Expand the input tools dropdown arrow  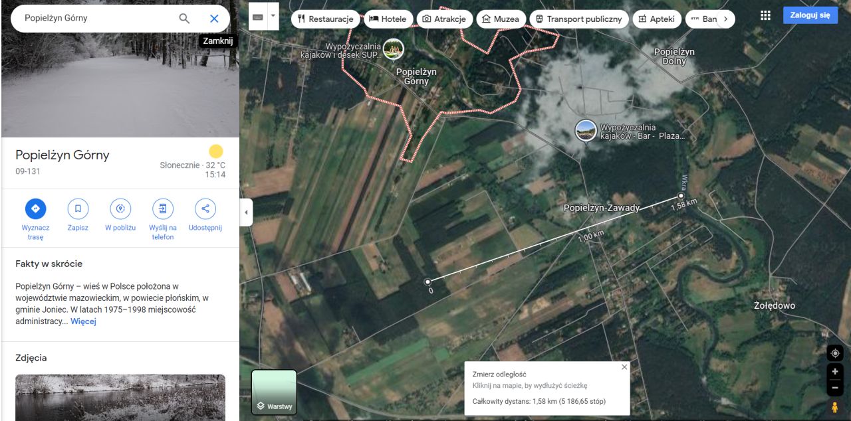coord(273,17)
